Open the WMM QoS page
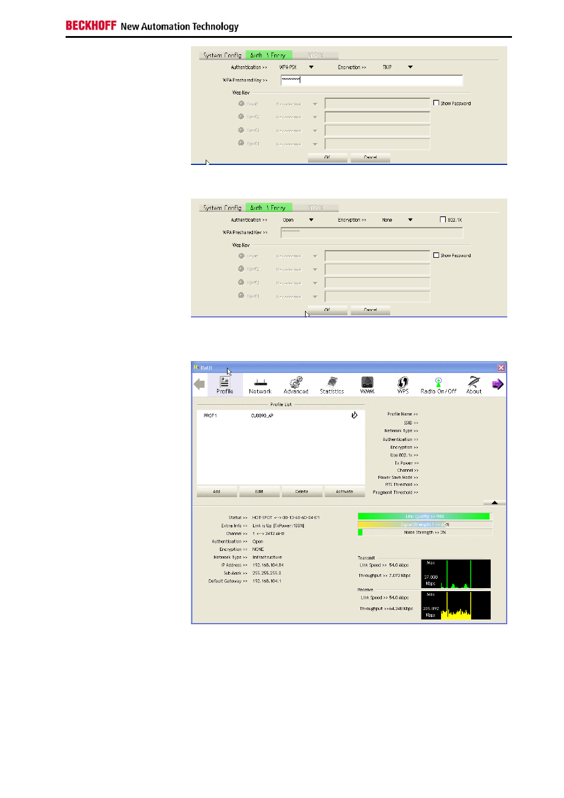The width and height of the screenshot is (564, 798). (x=367, y=385)
